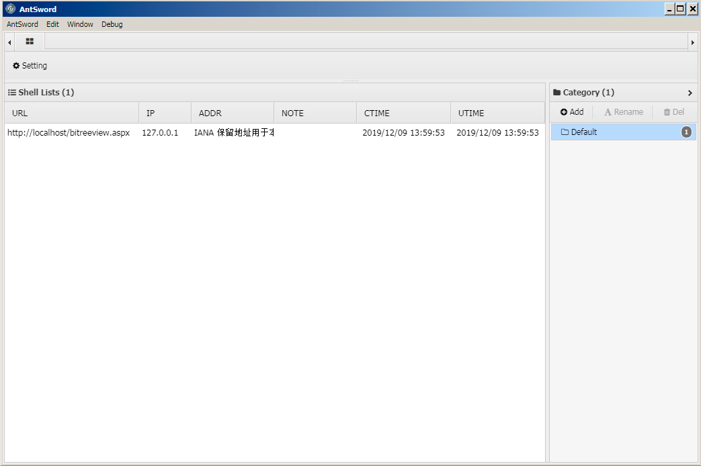The height and width of the screenshot is (466, 701).
Task: Open the Edit menu
Action: 52,24
